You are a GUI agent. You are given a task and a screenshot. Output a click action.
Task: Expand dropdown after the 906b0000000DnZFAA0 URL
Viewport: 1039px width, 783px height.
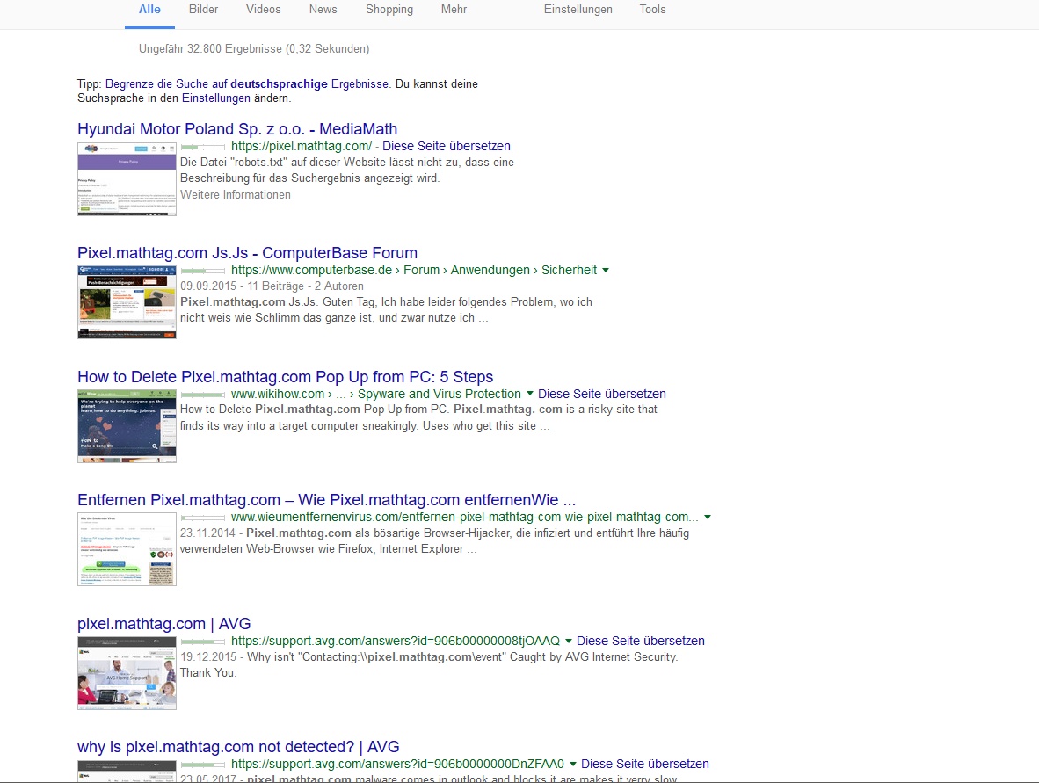click(573, 765)
